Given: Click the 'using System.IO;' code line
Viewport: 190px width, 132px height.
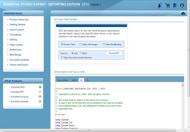Looking at the screenshot, I should (64, 123).
